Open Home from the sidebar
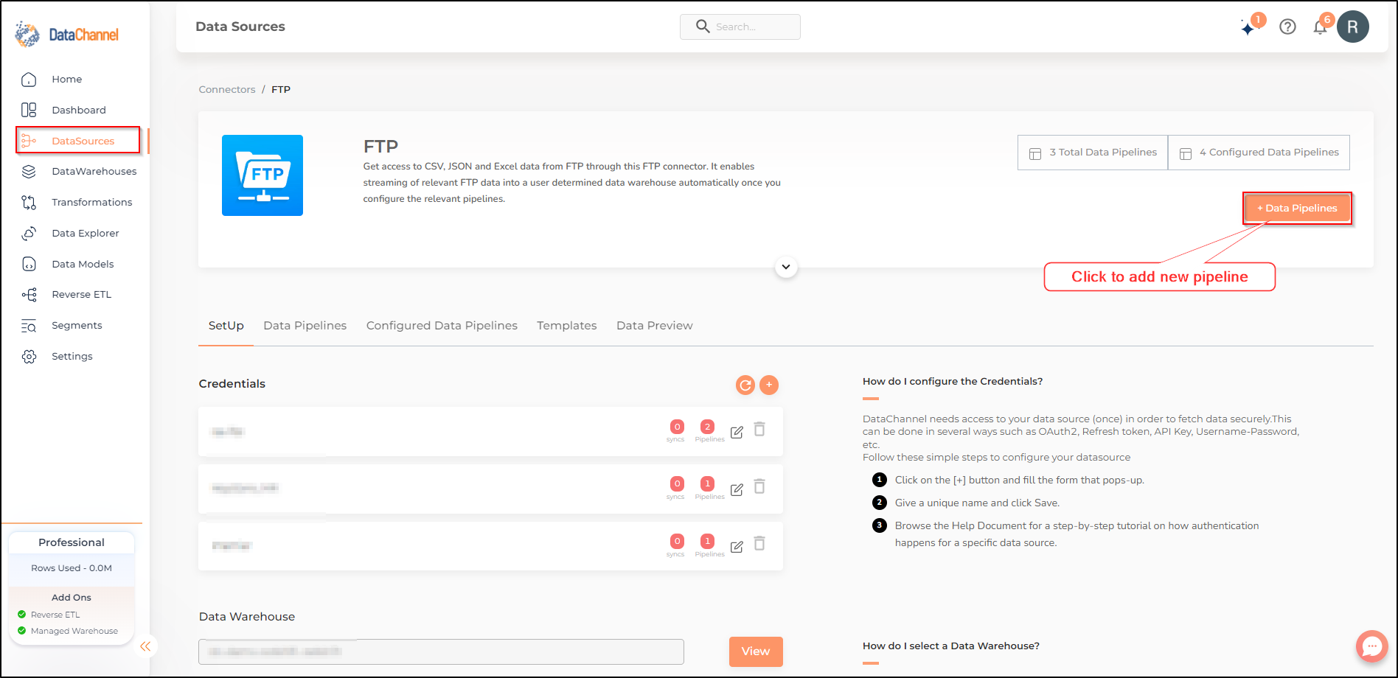 (66, 79)
